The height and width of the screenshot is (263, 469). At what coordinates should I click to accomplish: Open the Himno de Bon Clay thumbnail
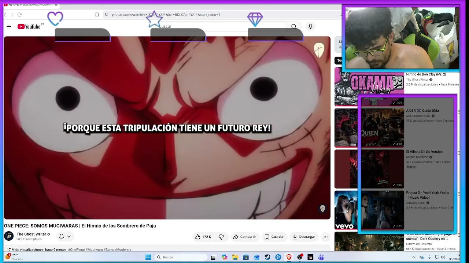click(x=369, y=87)
